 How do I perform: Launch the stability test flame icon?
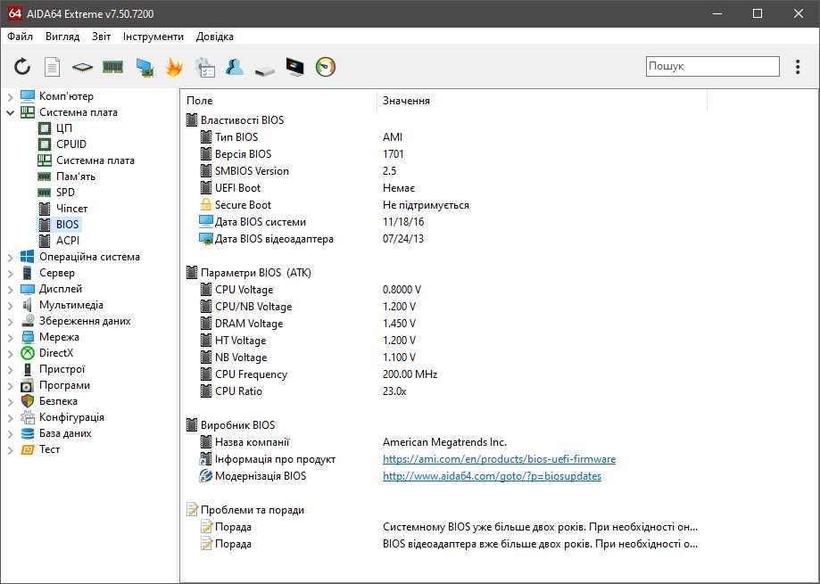pyautogui.click(x=174, y=67)
